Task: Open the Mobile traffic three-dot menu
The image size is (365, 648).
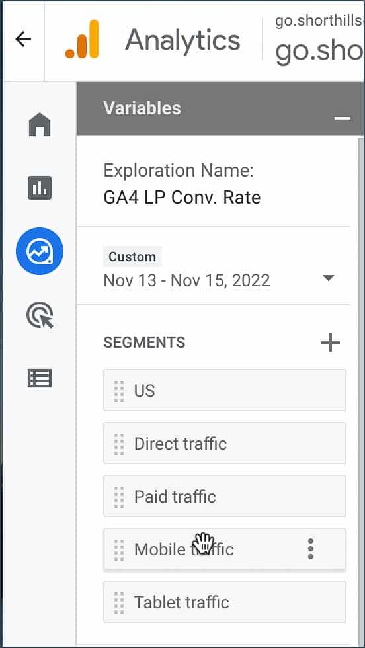Action: 311,549
